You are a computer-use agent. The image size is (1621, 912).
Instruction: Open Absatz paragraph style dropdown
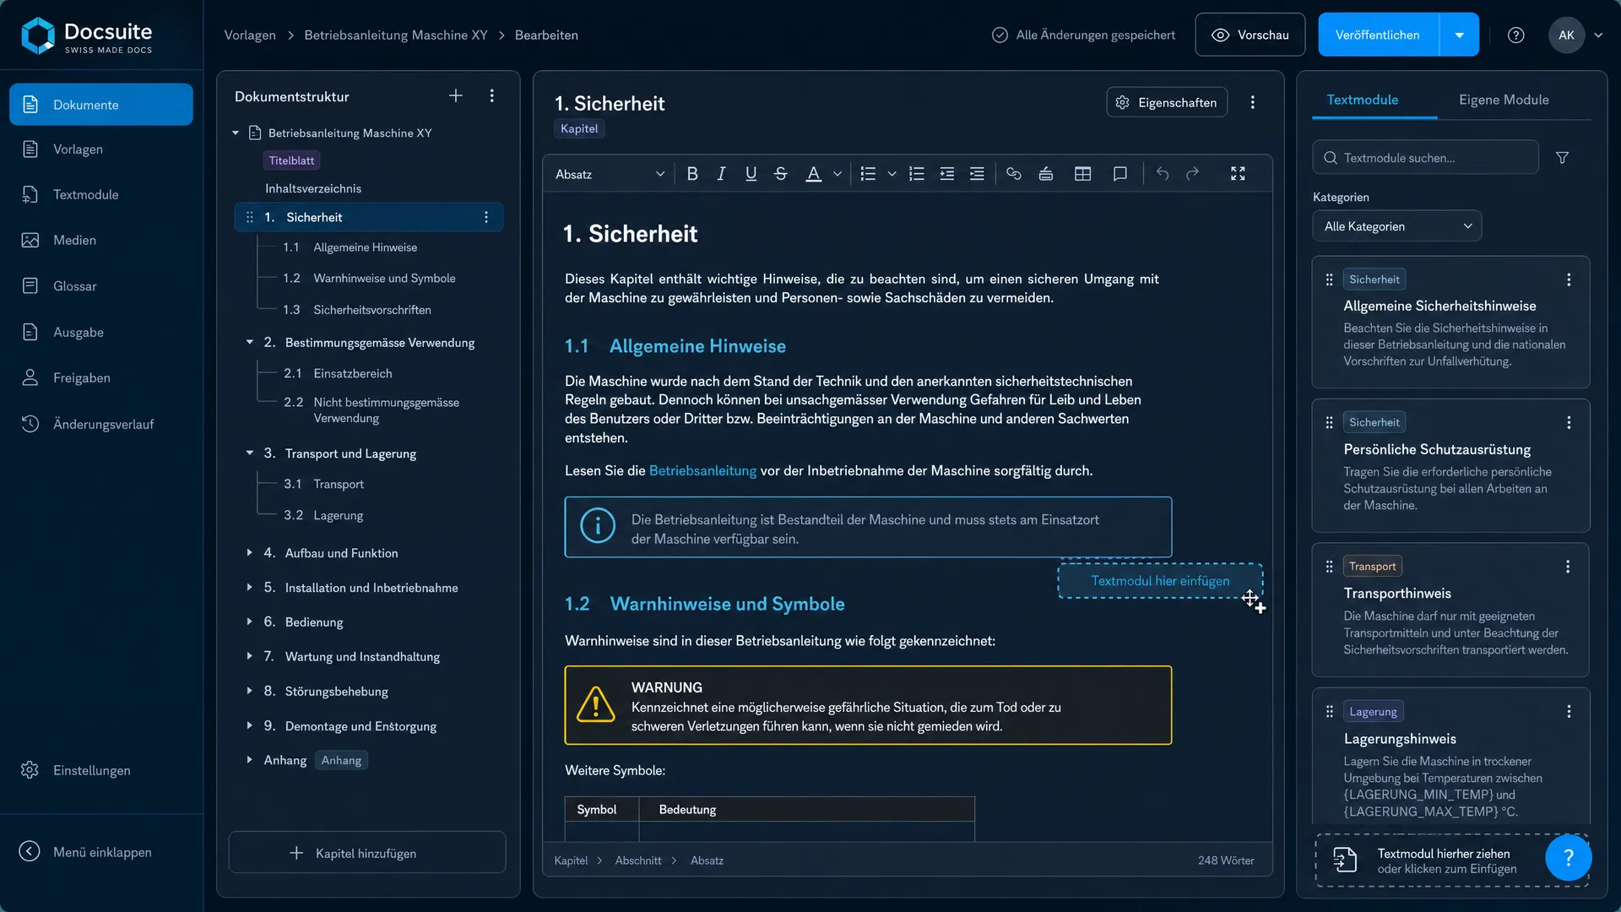[610, 174]
